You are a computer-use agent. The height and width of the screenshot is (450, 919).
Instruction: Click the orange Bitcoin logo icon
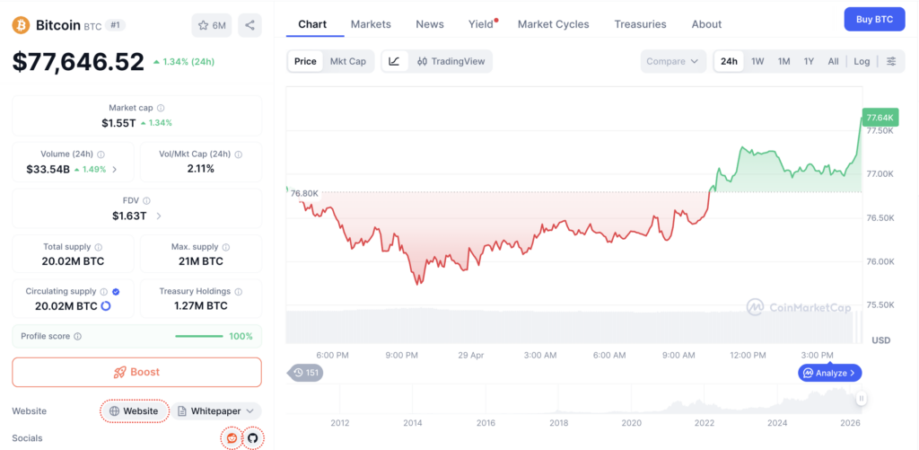[x=22, y=25]
